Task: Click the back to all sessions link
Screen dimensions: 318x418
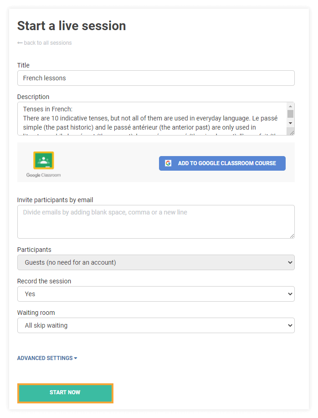Action: pos(45,43)
